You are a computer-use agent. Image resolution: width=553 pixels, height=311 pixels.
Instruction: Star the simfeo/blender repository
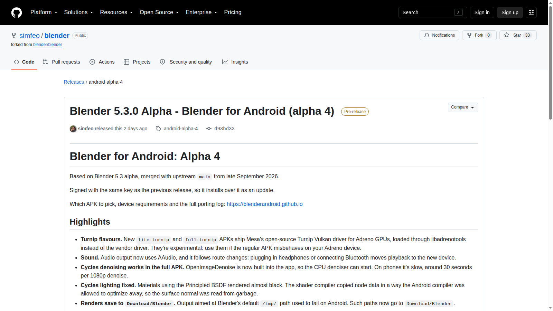tap(518, 35)
